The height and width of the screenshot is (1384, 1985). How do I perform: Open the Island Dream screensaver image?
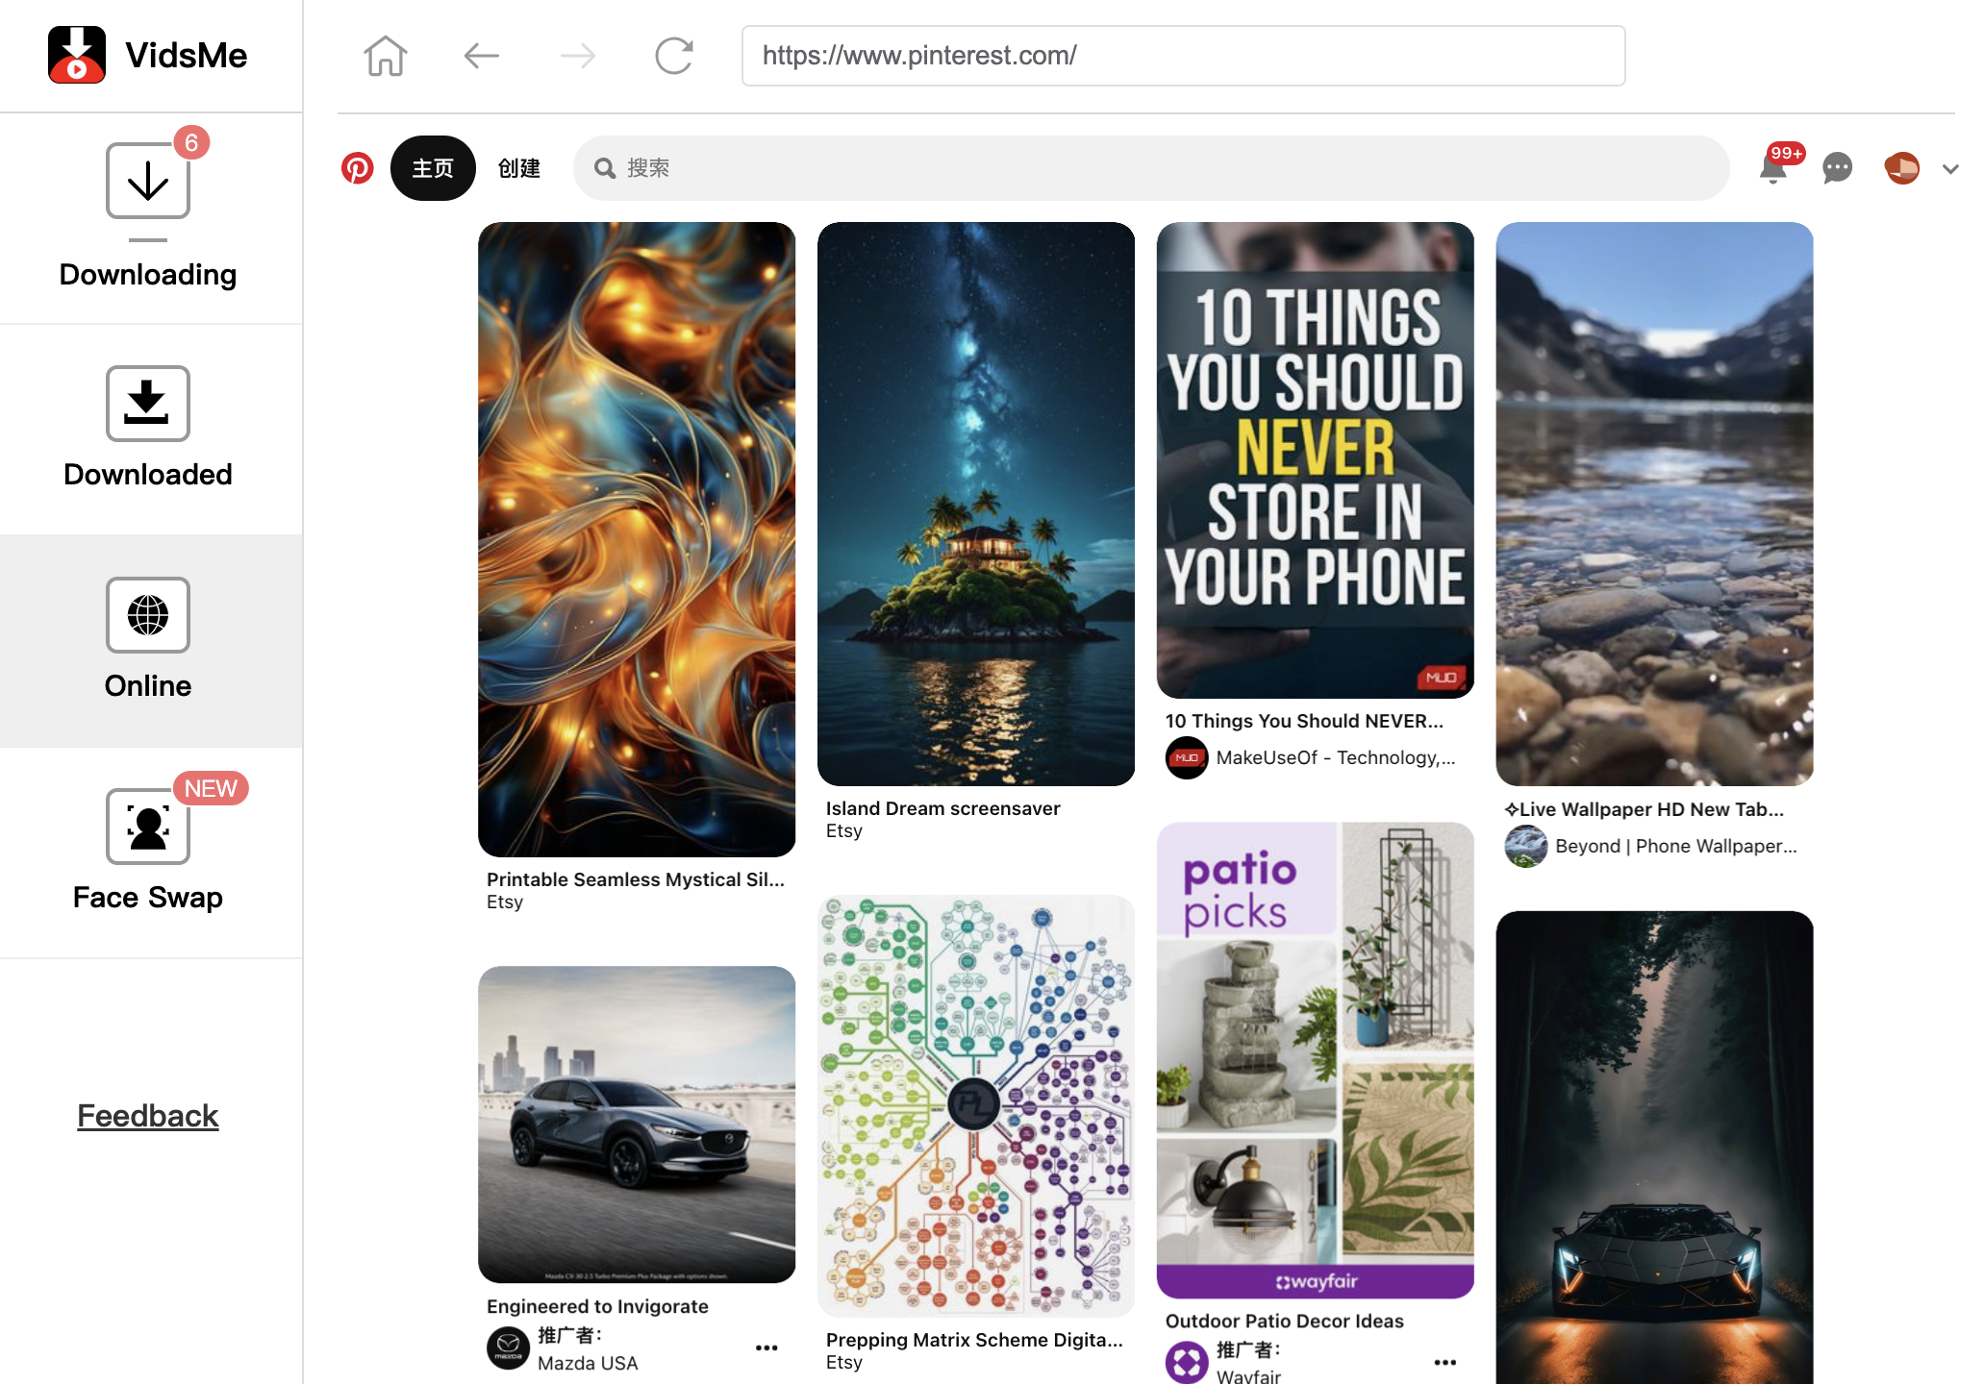[x=976, y=504]
